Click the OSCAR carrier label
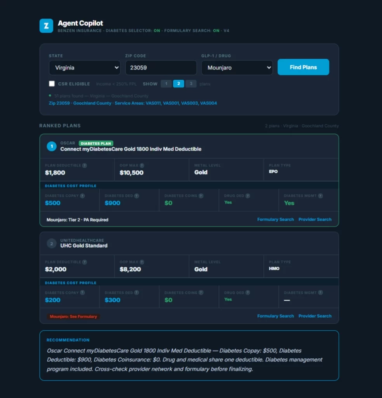This screenshot has height=398, width=382. 68,143
